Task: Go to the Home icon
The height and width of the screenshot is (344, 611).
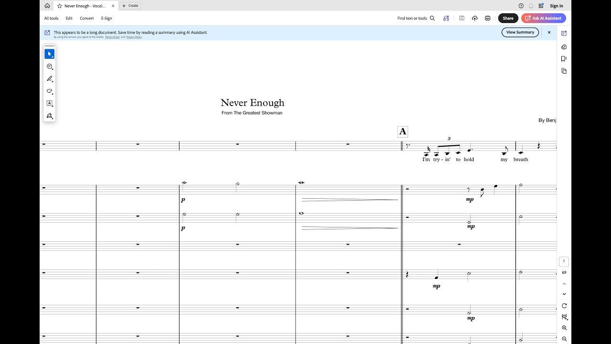Action: pyautogui.click(x=47, y=6)
